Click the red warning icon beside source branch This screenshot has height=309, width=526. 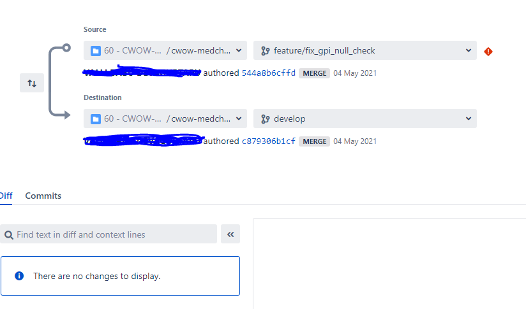pos(488,52)
